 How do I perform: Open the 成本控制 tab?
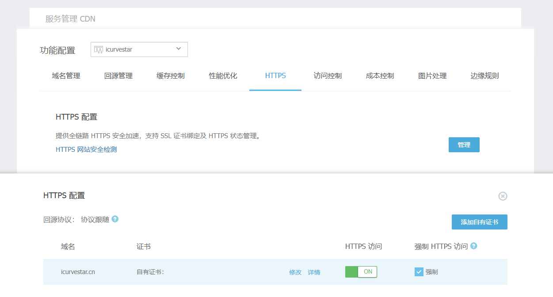click(380, 76)
